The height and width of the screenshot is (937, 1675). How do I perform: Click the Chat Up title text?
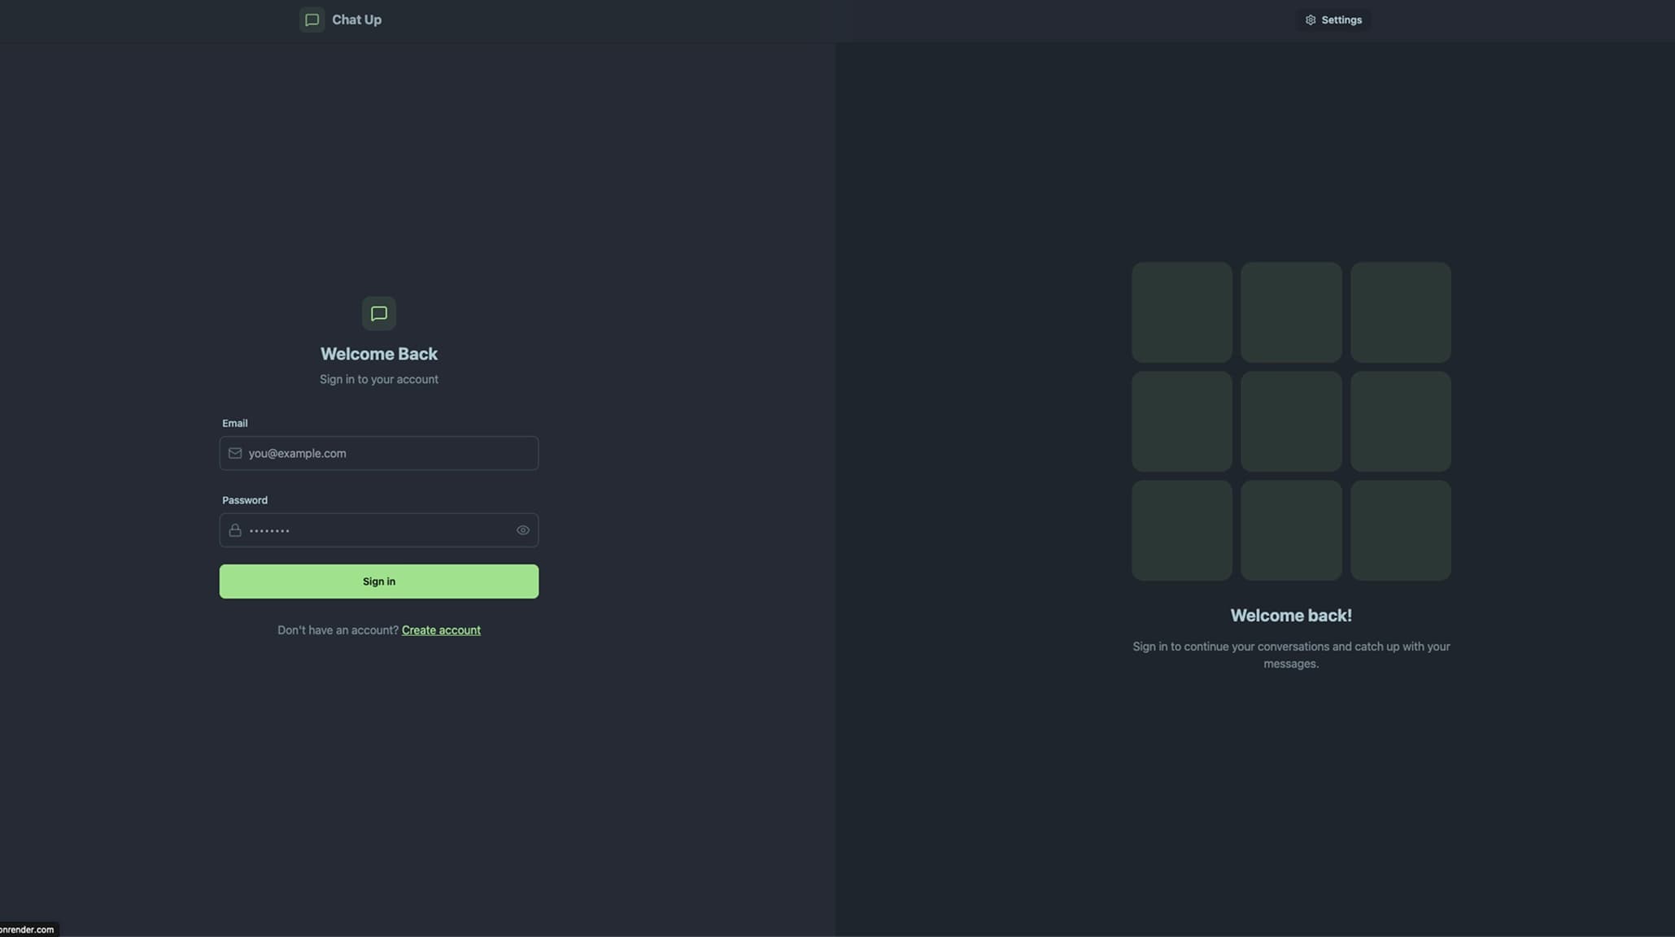(356, 20)
